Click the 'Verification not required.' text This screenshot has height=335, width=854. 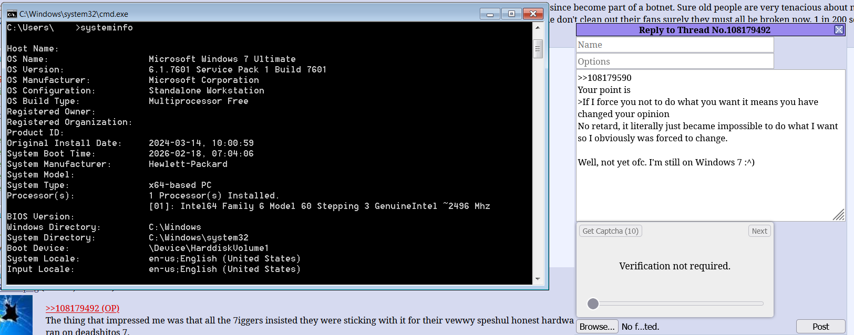click(675, 266)
